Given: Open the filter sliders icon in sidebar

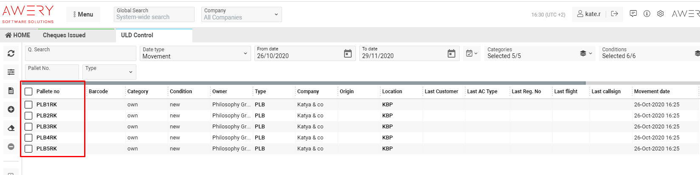Looking at the screenshot, I should coord(11,72).
